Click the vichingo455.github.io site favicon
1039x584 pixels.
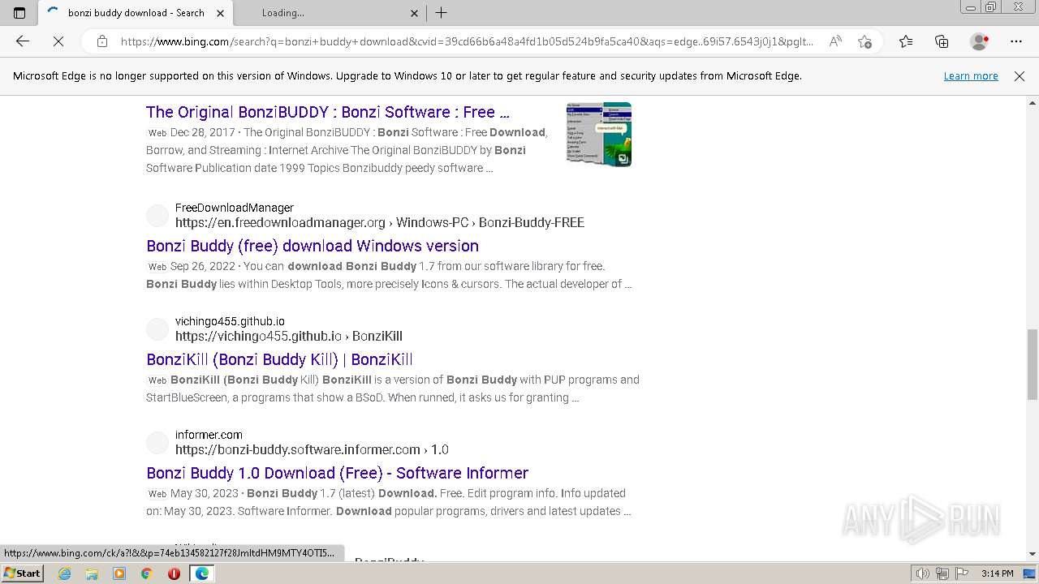157,329
